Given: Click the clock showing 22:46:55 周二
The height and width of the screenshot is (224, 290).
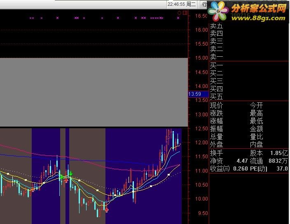Looking at the screenshot, I should coord(182,4).
